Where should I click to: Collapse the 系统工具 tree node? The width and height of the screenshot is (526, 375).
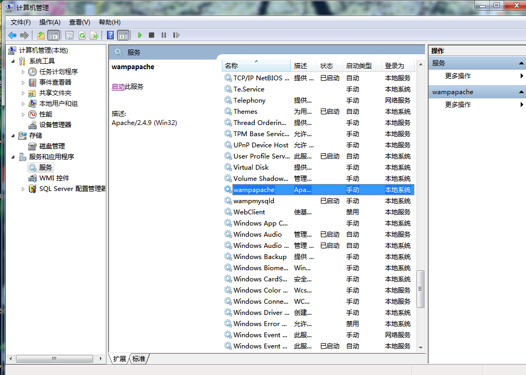[x=13, y=61]
